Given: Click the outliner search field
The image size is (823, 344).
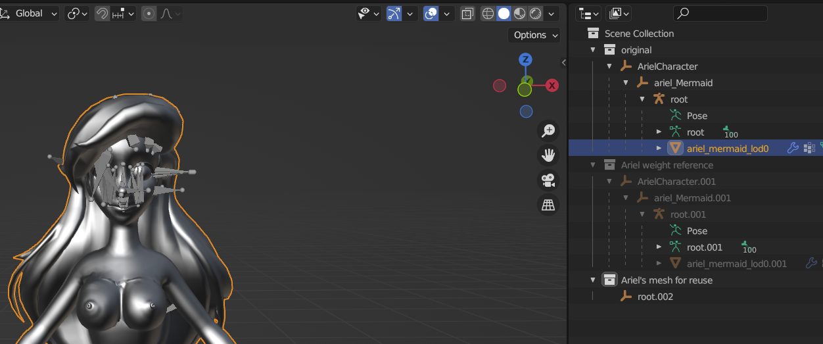Looking at the screenshot, I should 720,13.
